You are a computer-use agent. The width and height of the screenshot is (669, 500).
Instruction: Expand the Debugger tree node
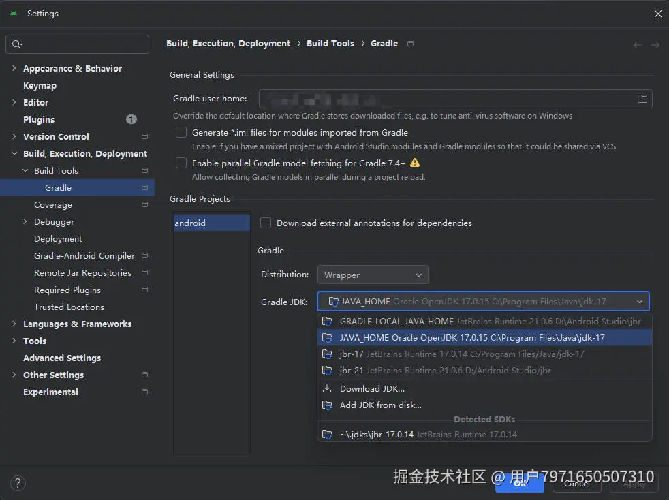(x=25, y=221)
